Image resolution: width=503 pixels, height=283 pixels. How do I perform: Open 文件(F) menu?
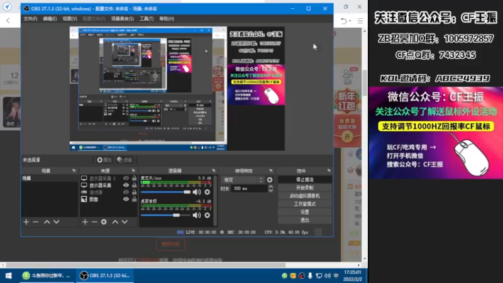coord(30,19)
